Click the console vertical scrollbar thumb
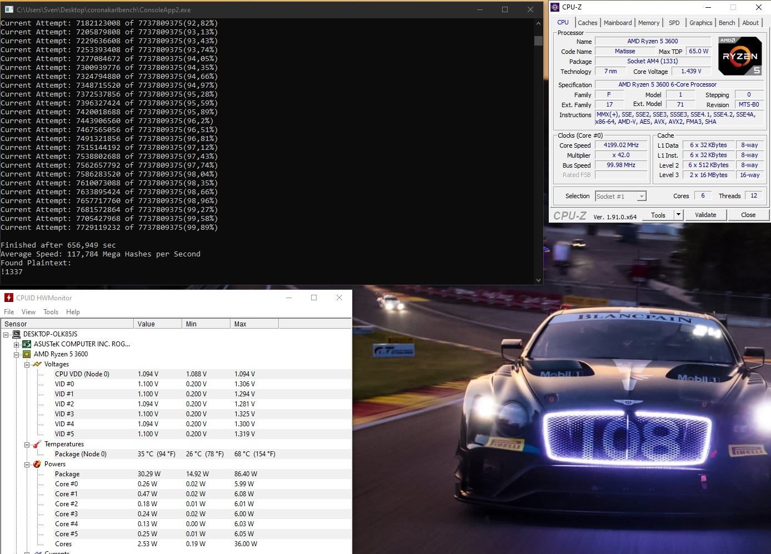Image resolution: width=771 pixels, height=554 pixels. (x=538, y=41)
